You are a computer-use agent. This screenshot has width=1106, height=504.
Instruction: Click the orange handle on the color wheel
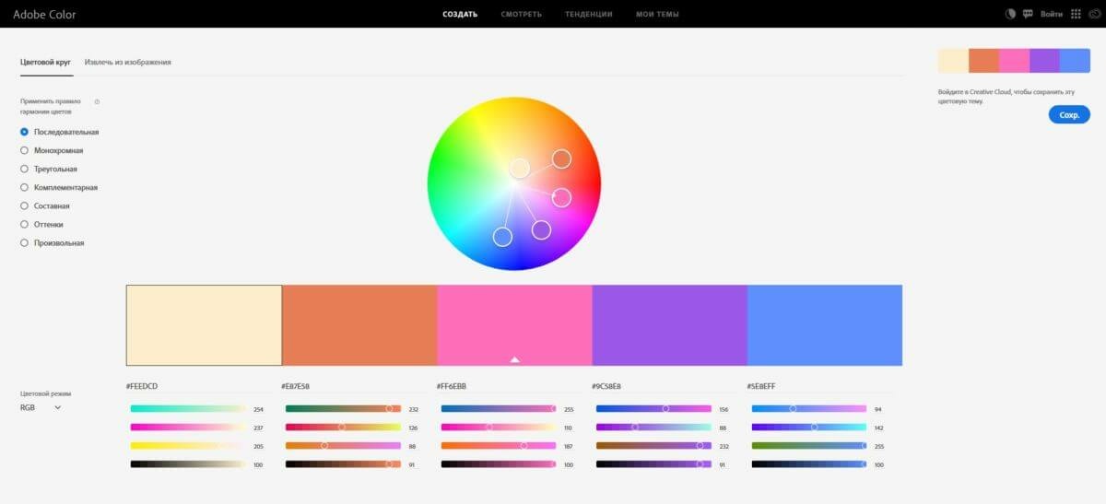(x=561, y=158)
